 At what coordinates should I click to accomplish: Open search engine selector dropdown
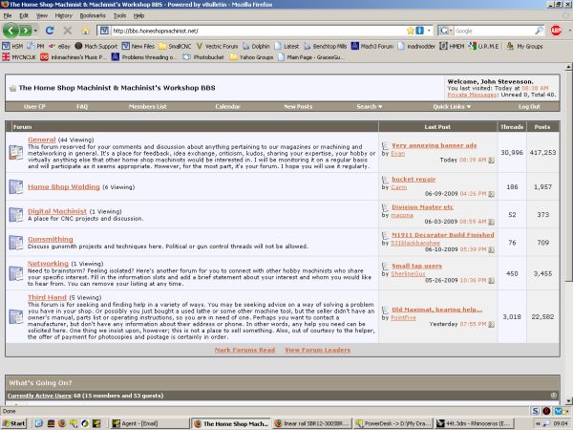[445, 31]
